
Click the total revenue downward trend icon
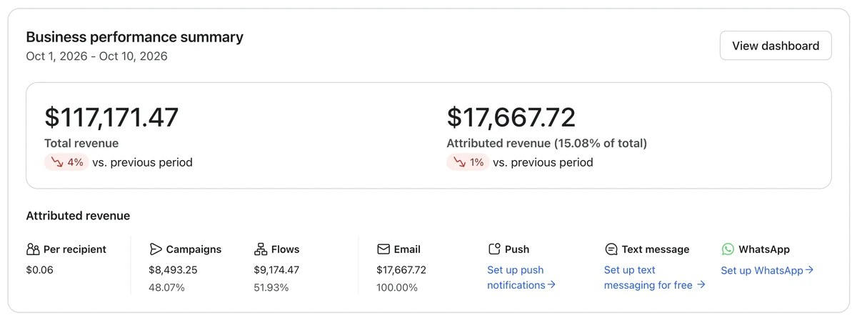coord(56,162)
